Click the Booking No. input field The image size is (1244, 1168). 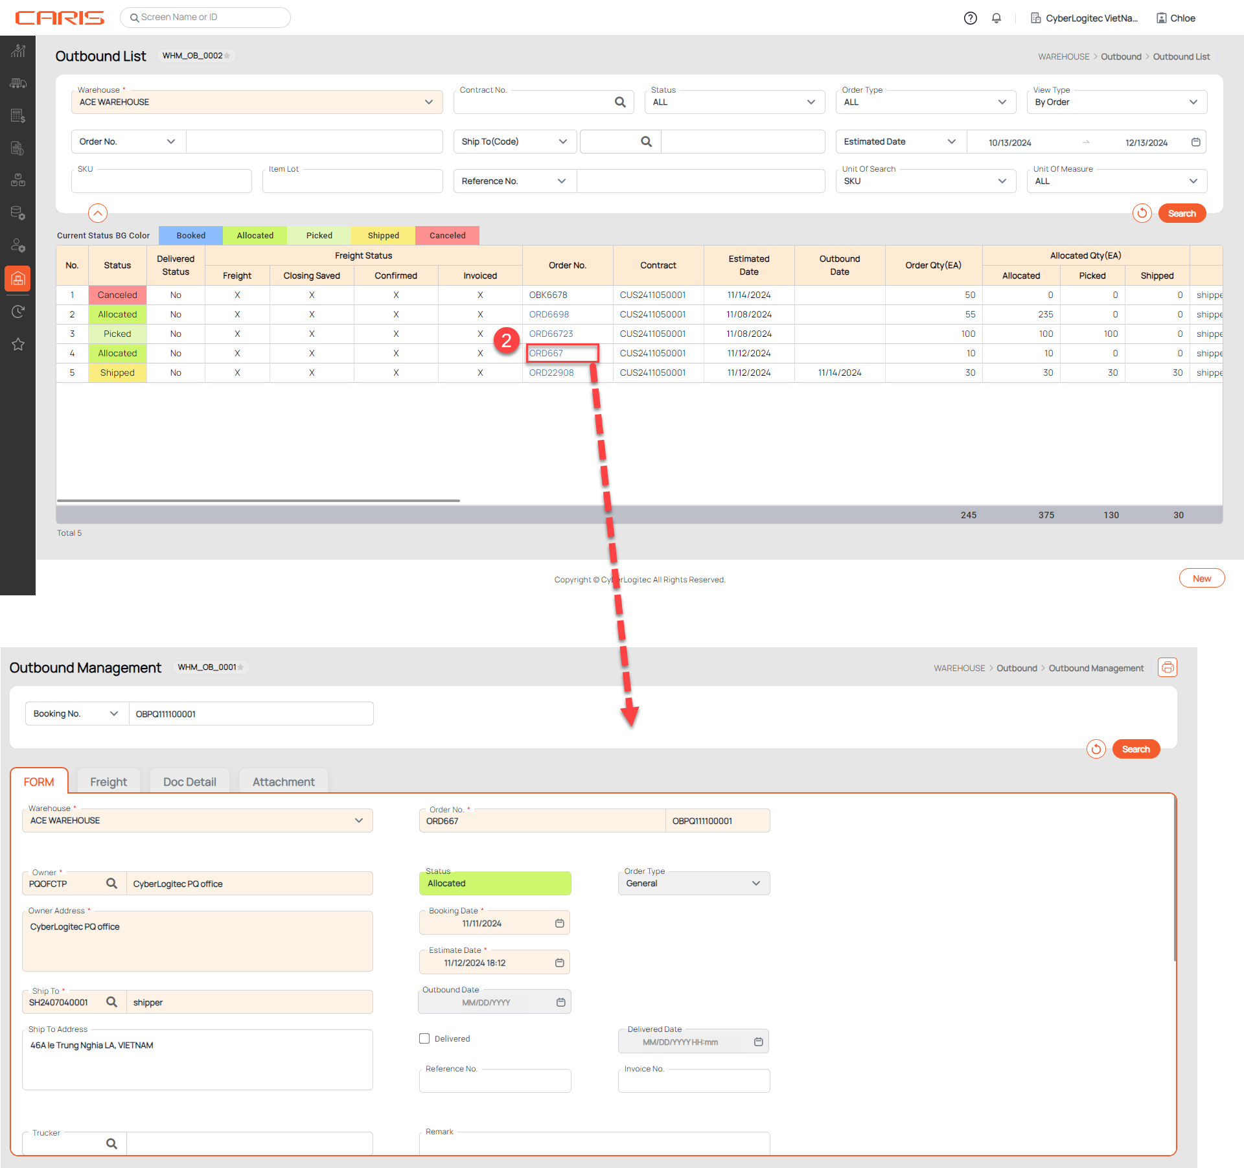[x=251, y=714]
